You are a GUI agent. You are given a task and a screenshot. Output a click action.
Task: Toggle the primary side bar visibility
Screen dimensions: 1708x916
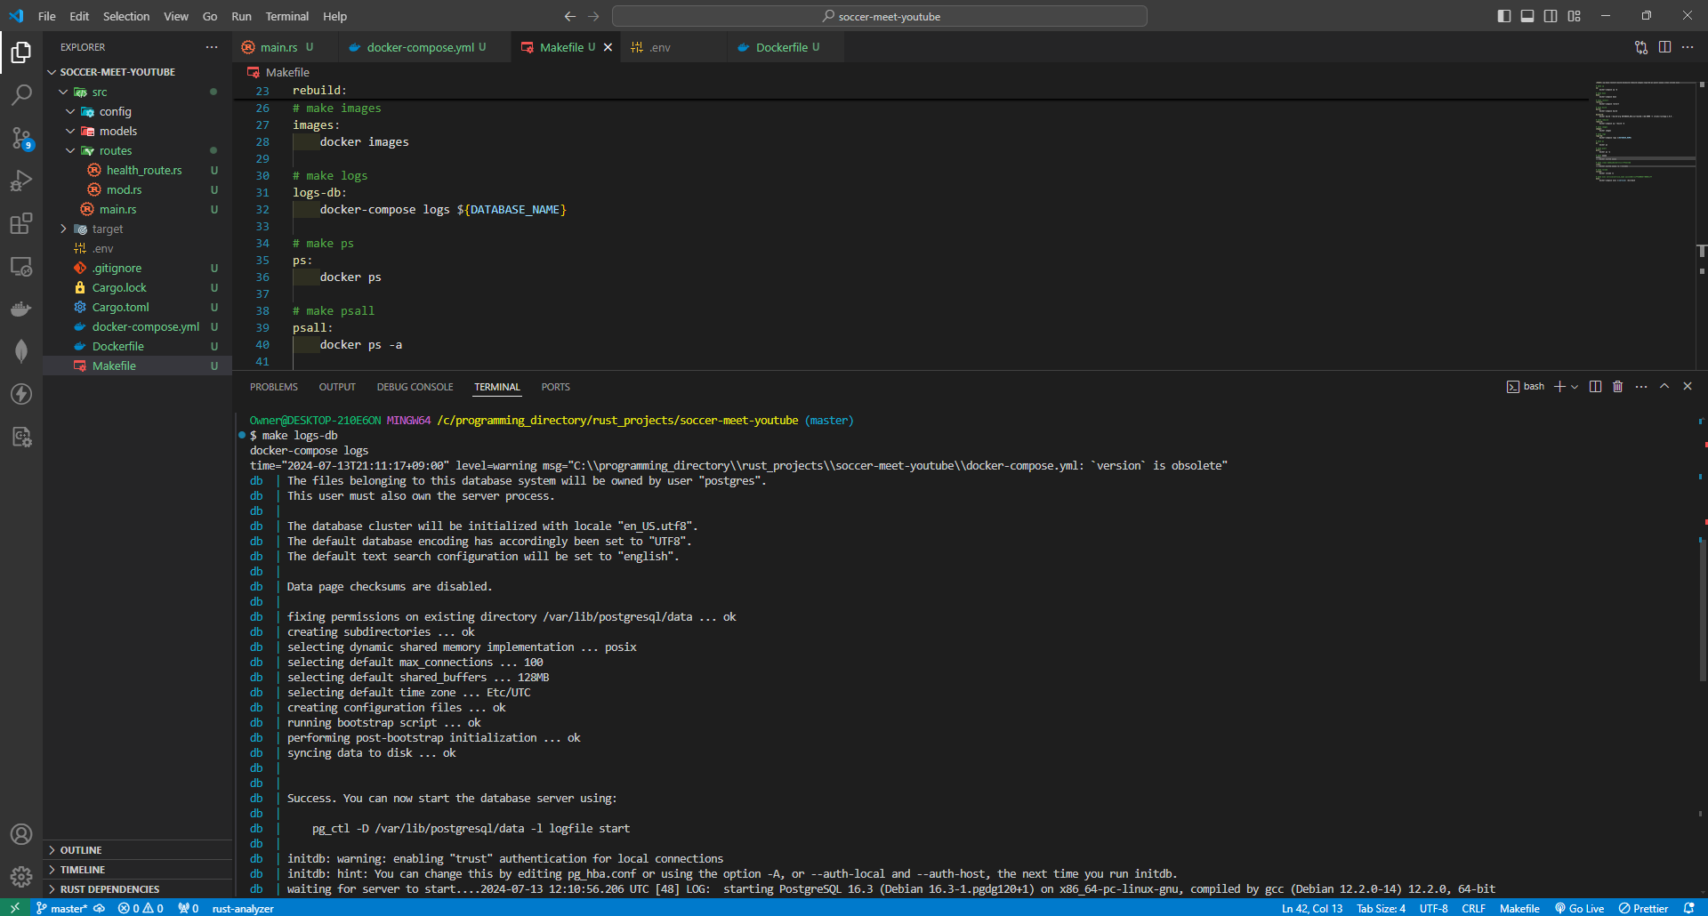click(x=1503, y=16)
